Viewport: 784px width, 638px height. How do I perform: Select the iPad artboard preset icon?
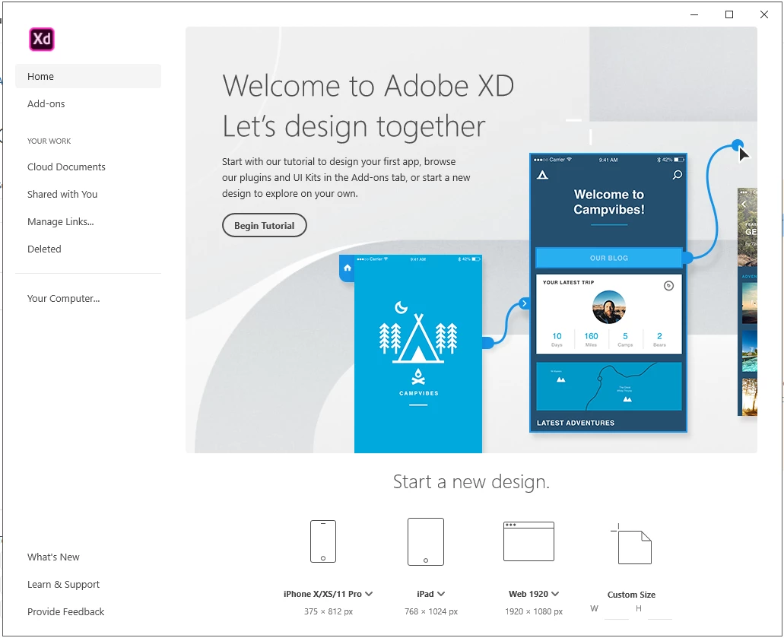coord(426,541)
